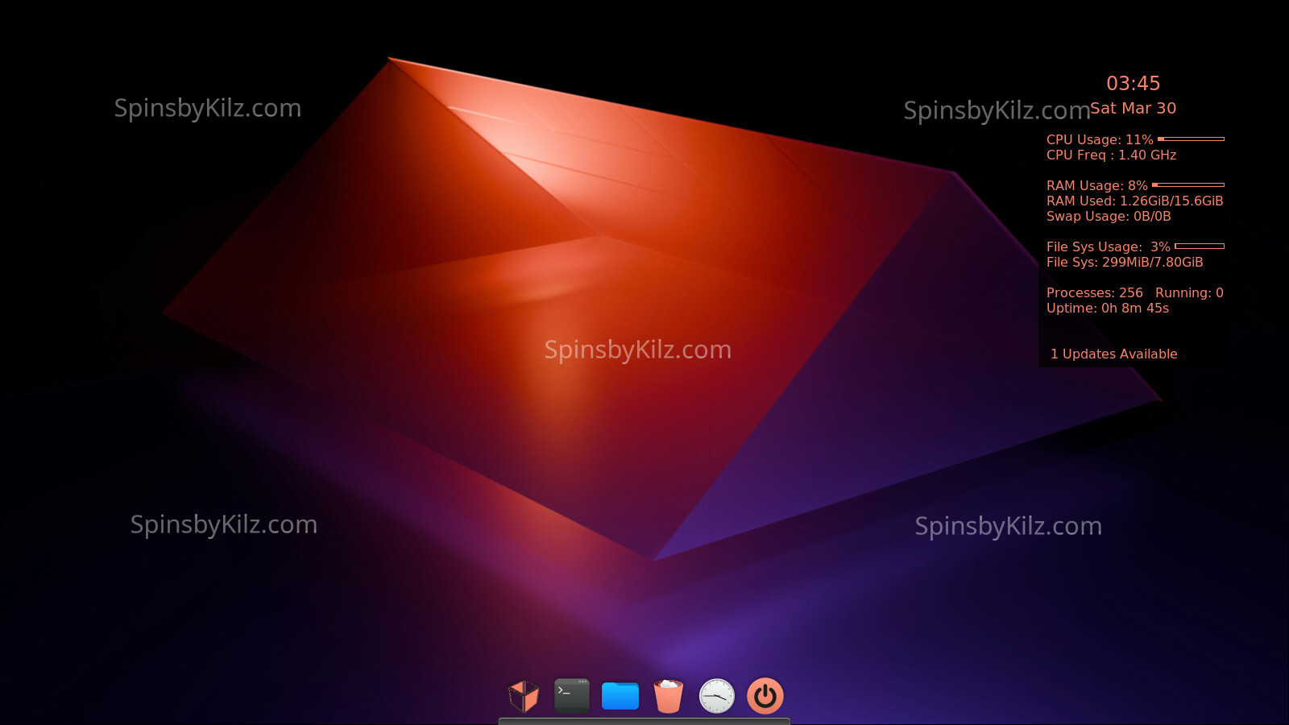Open the orange cube launcher in the dock
Screen dimensions: 1289x725
click(x=524, y=696)
